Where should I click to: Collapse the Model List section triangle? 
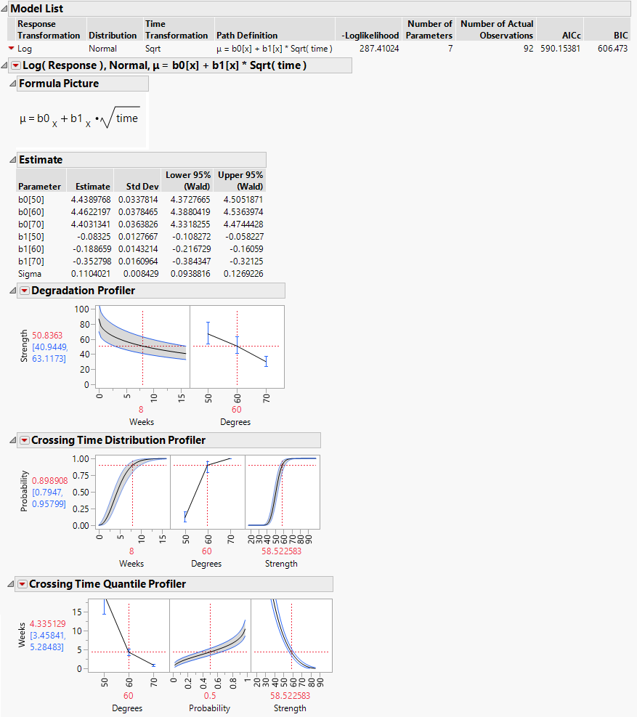[4, 9]
